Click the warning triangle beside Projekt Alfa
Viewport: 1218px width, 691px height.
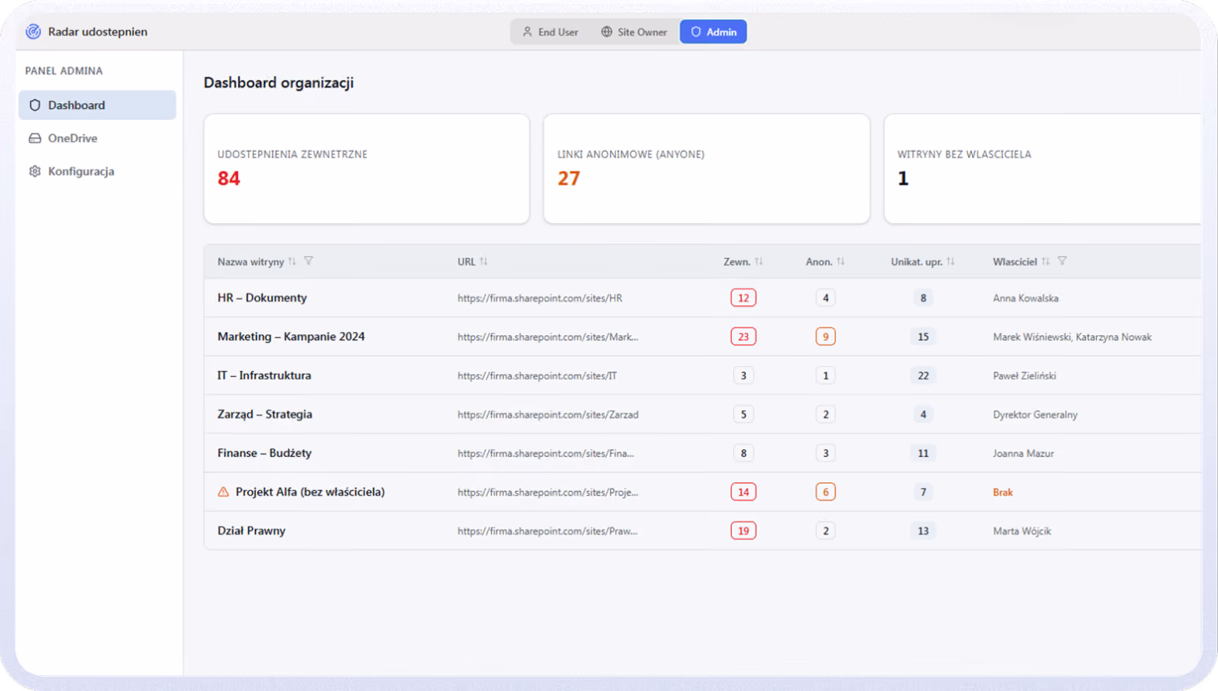click(223, 492)
